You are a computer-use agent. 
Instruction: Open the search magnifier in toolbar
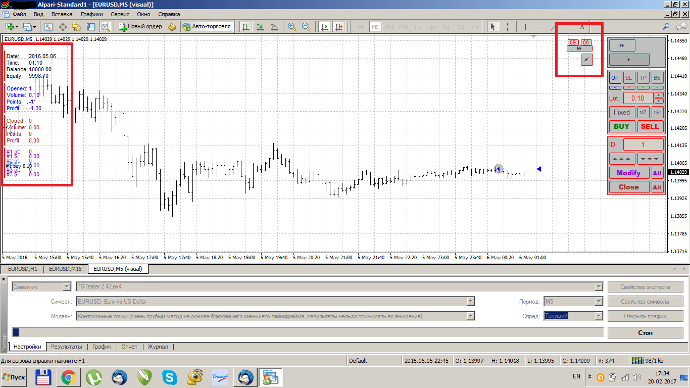(x=666, y=26)
